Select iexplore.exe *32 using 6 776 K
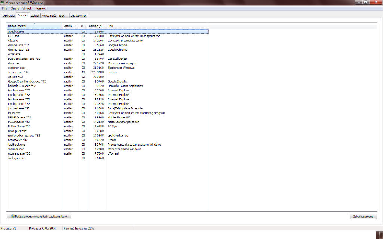383x239 pixels. pos(108,95)
